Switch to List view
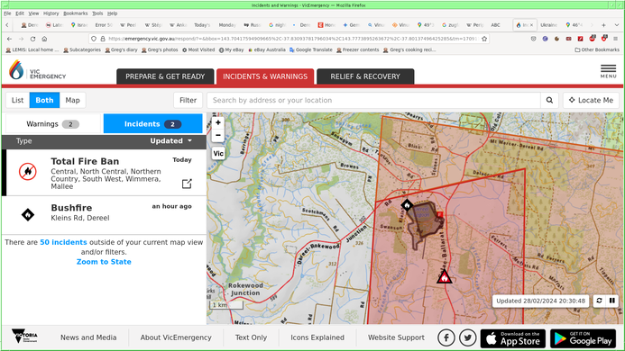625x351 pixels. 17,100
